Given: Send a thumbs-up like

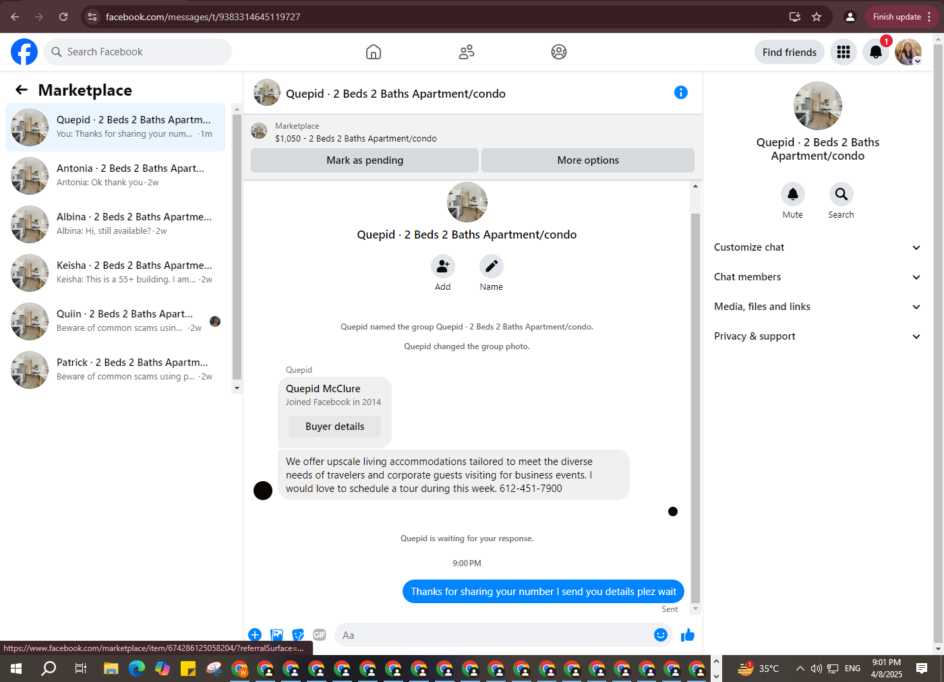Looking at the screenshot, I should (x=688, y=635).
